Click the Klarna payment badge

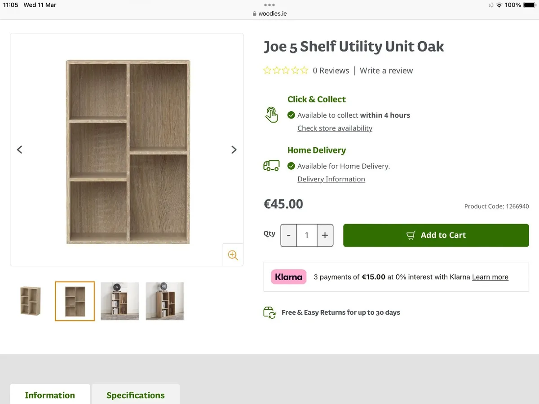pyautogui.click(x=288, y=277)
